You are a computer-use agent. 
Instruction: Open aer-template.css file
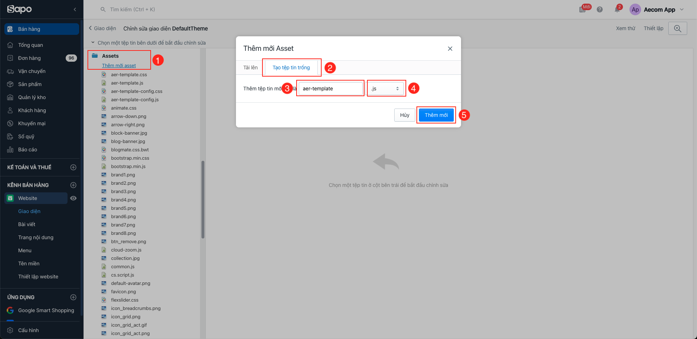tap(129, 74)
